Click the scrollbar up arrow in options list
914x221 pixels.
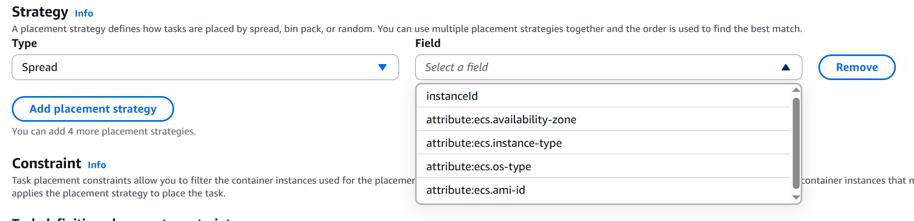point(796,90)
